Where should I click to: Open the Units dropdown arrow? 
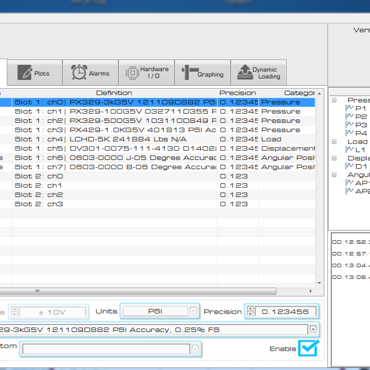coord(193,311)
